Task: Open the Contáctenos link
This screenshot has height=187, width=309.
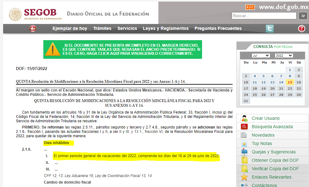Action: pos(264,185)
